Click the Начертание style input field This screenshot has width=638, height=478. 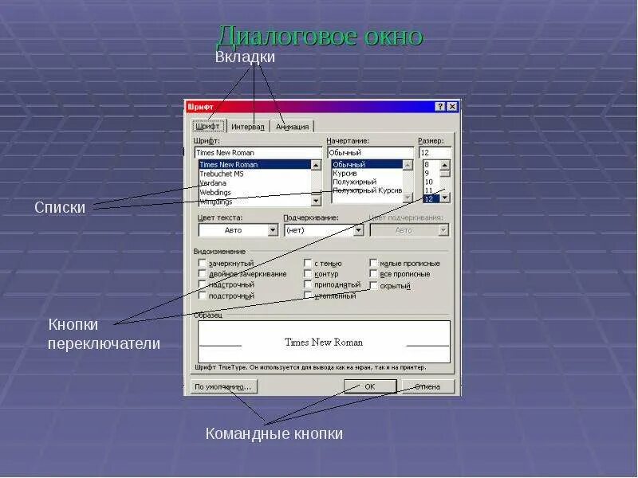[370, 152]
